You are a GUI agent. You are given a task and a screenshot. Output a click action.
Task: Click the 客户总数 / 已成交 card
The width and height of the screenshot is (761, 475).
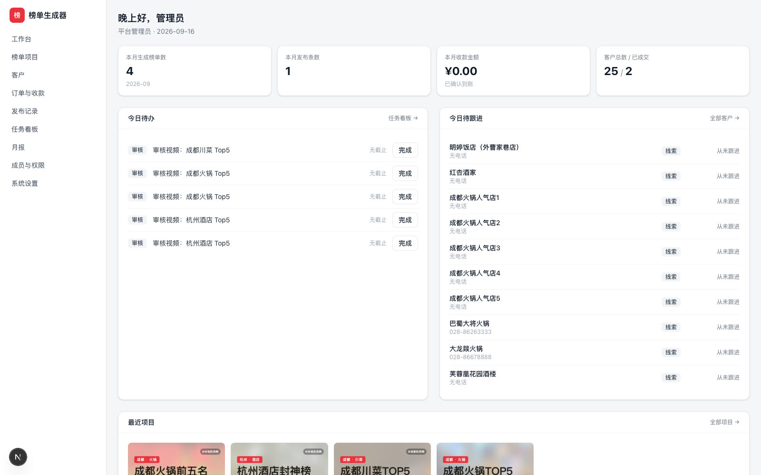pos(673,71)
